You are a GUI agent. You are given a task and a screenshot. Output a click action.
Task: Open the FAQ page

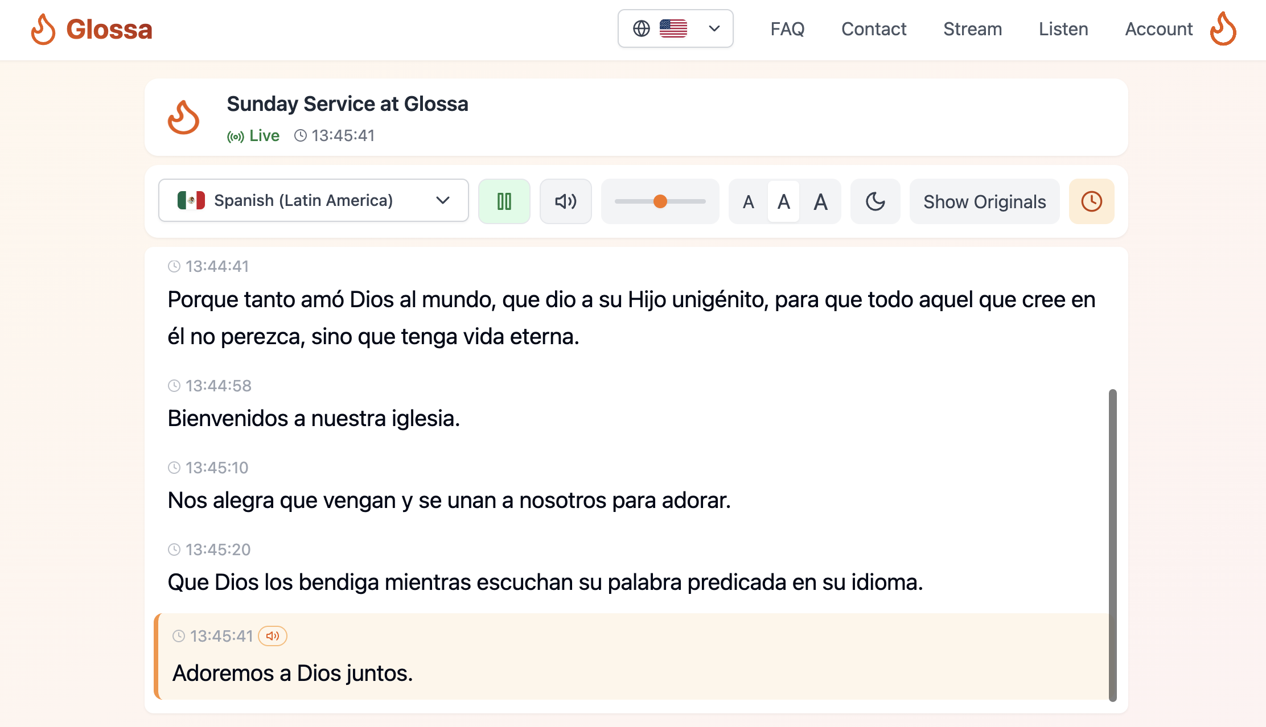point(787,29)
